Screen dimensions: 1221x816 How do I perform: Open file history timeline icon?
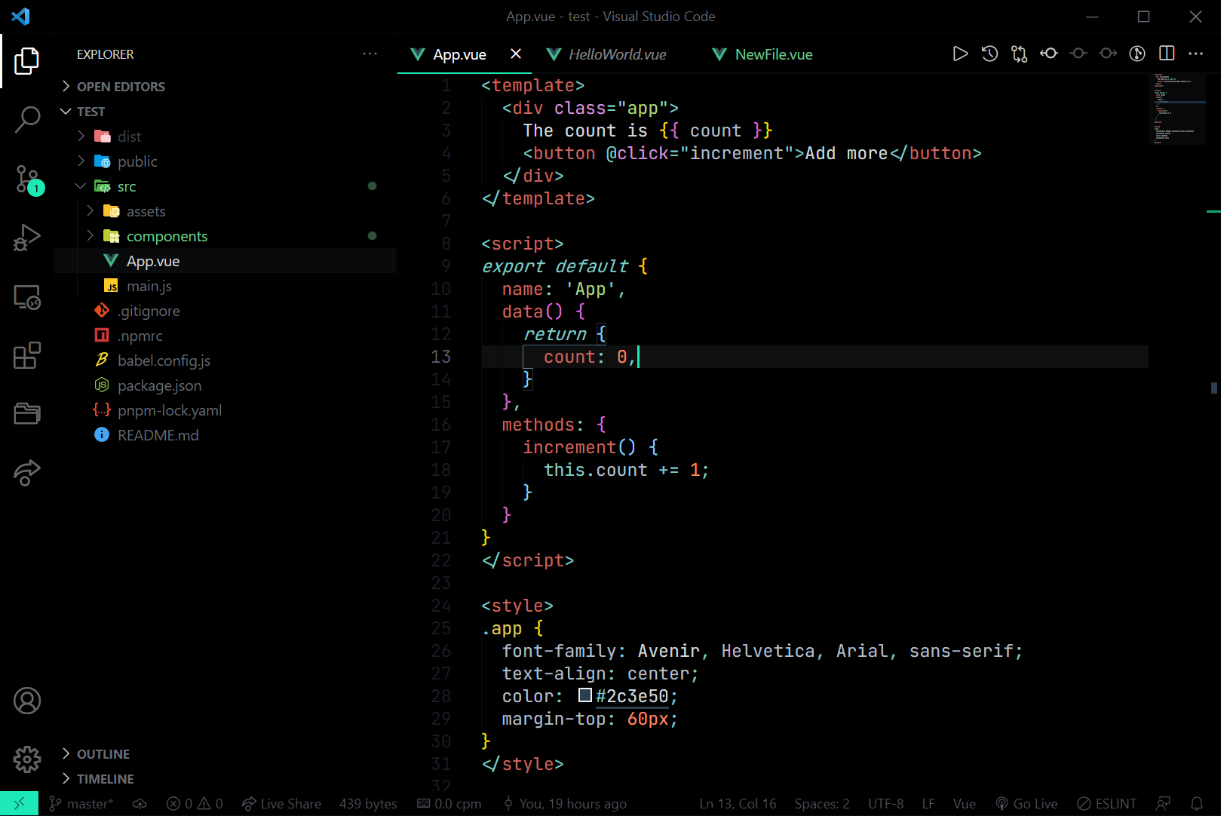click(x=989, y=54)
